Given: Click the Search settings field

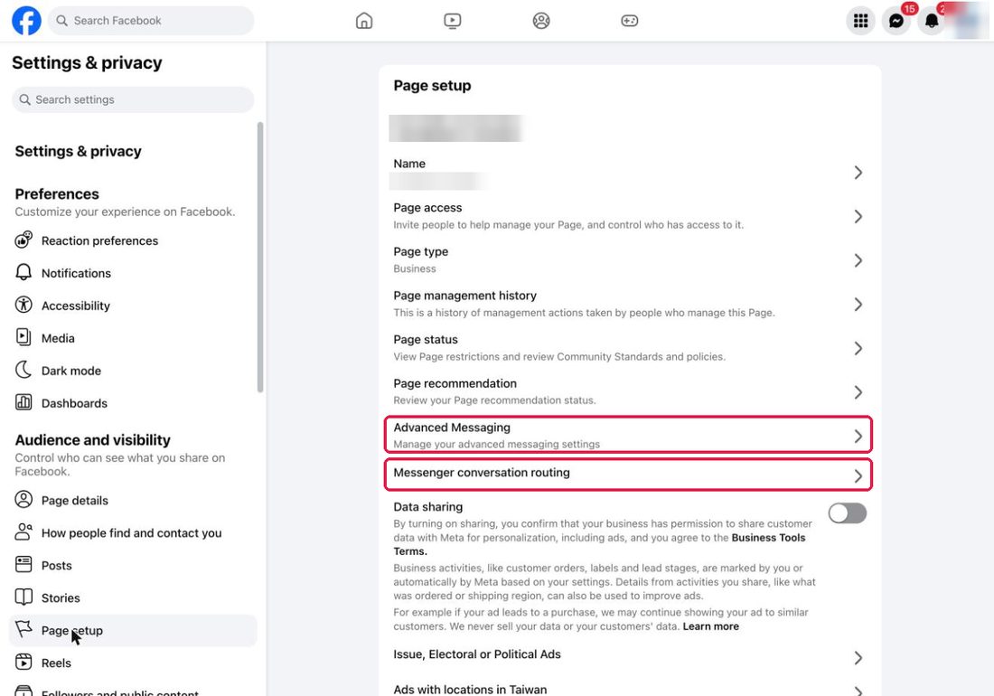Looking at the screenshot, I should coord(133,99).
